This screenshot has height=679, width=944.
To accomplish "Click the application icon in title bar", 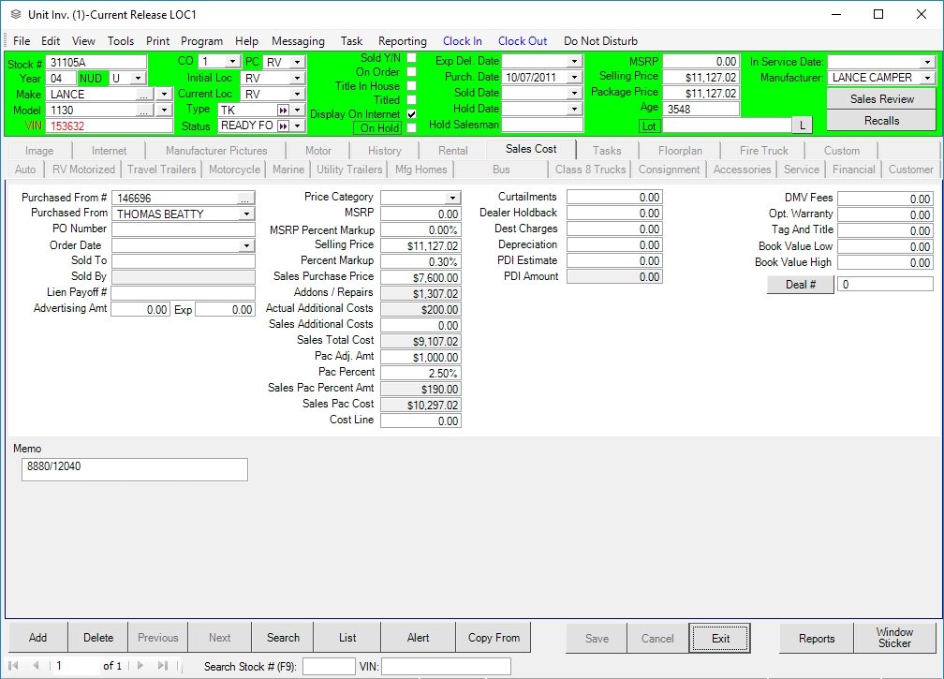I will coord(16,14).
